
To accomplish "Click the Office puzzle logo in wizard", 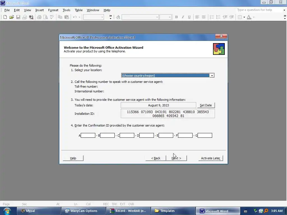I will click(x=219, y=49).
